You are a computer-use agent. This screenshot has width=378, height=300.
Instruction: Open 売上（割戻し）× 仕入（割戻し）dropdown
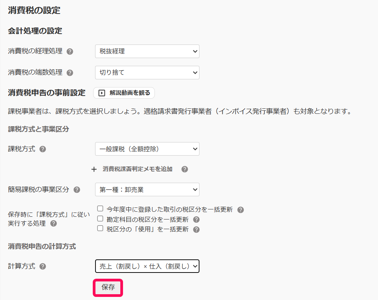click(147, 266)
